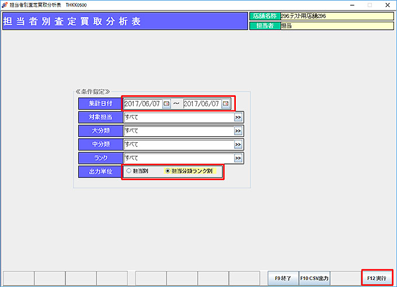The height and width of the screenshot is (287, 397).
Task: Click the 出力単位 label
Action: point(100,171)
